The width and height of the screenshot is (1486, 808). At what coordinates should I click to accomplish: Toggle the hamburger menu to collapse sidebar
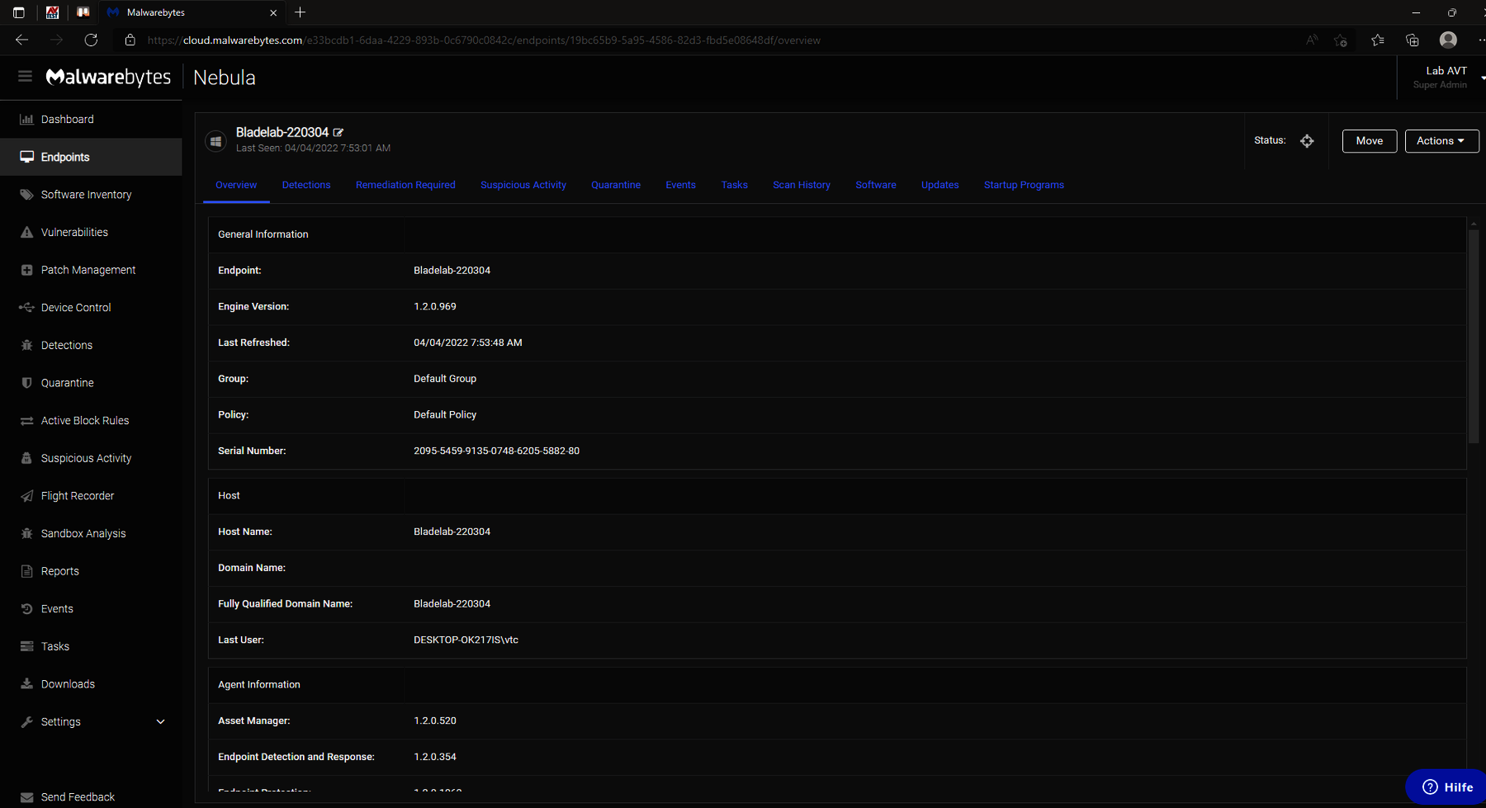tap(25, 77)
